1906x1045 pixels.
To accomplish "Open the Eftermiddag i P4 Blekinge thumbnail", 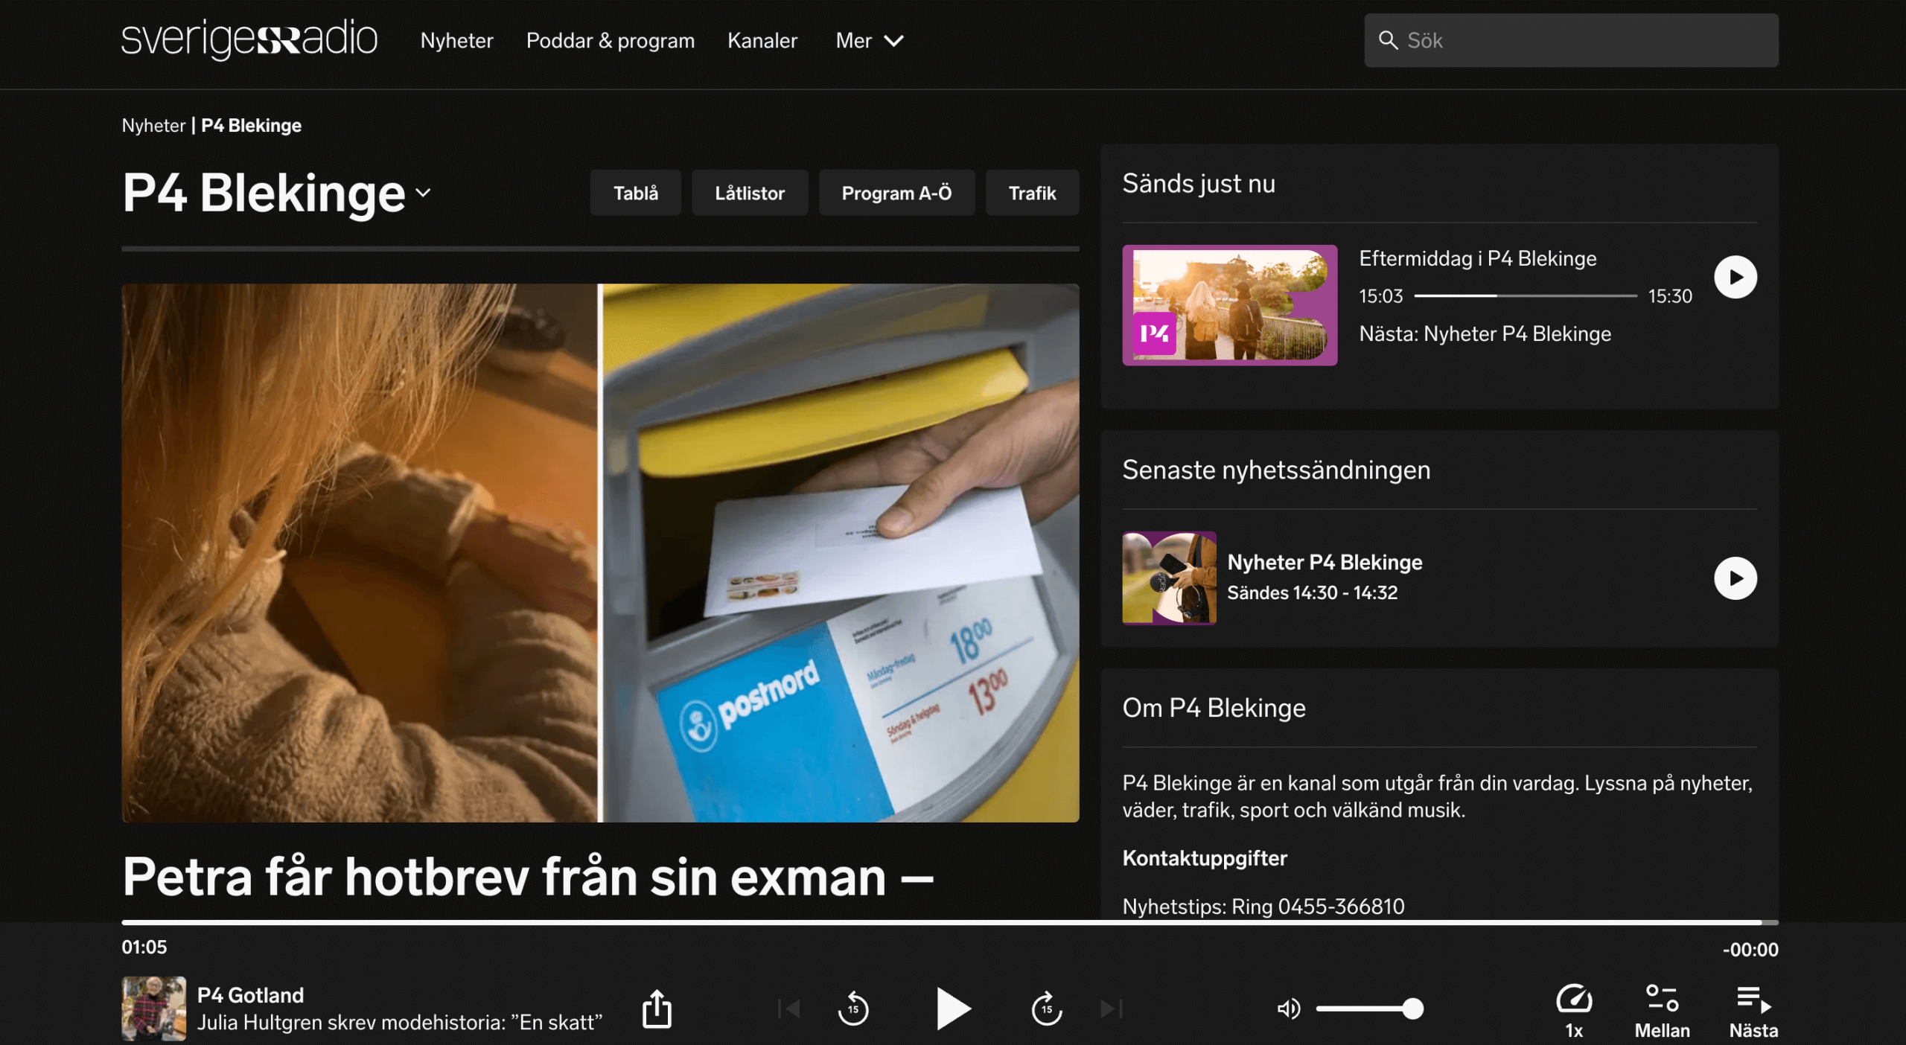I will tap(1229, 305).
